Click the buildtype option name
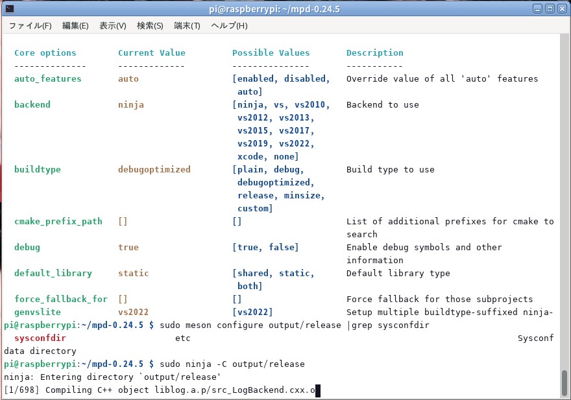This screenshot has width=571, height=400. tap(38, 170)
